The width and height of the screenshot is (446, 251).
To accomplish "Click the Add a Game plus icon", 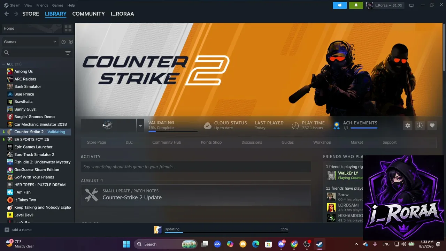I will (x=7, y=230).
